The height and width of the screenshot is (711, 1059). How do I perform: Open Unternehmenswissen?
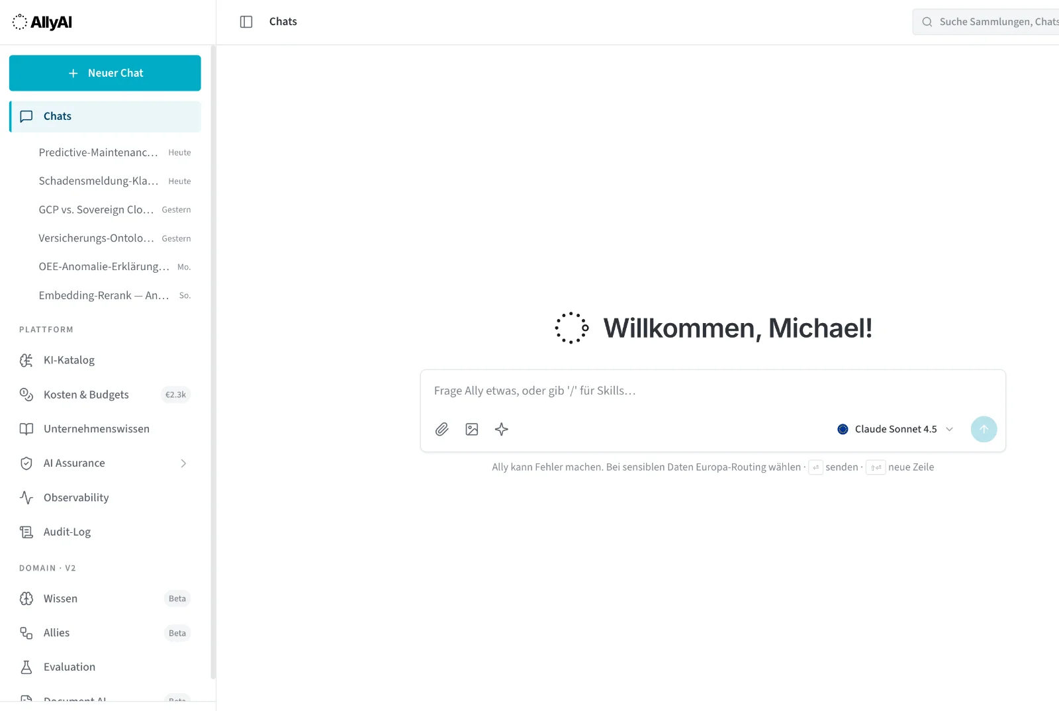(105, 429)
